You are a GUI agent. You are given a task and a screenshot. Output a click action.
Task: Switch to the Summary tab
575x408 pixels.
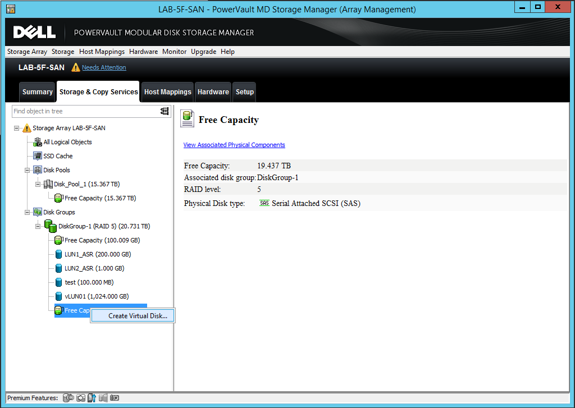37,91
